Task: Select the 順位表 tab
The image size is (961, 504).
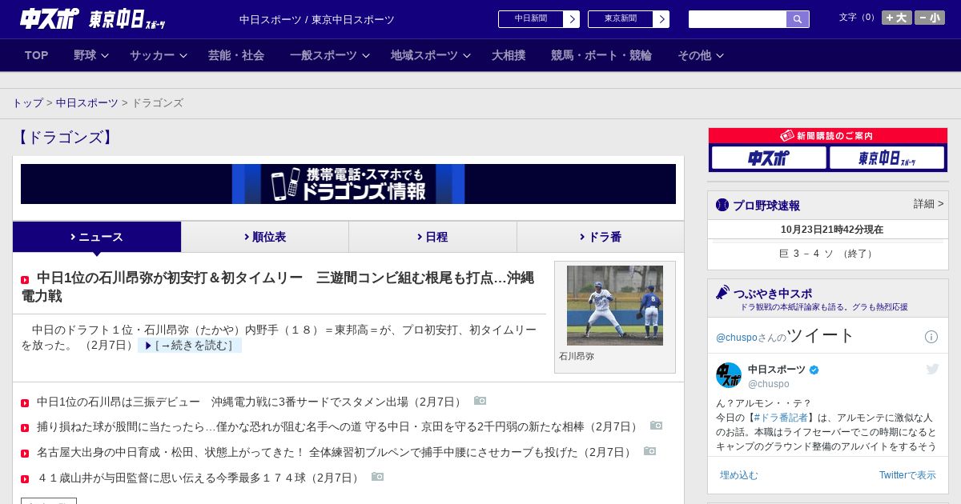Action: coord(265,237)
